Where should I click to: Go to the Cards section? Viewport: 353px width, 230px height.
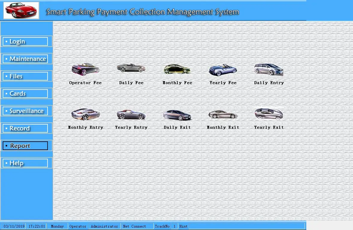coord(25,93)
